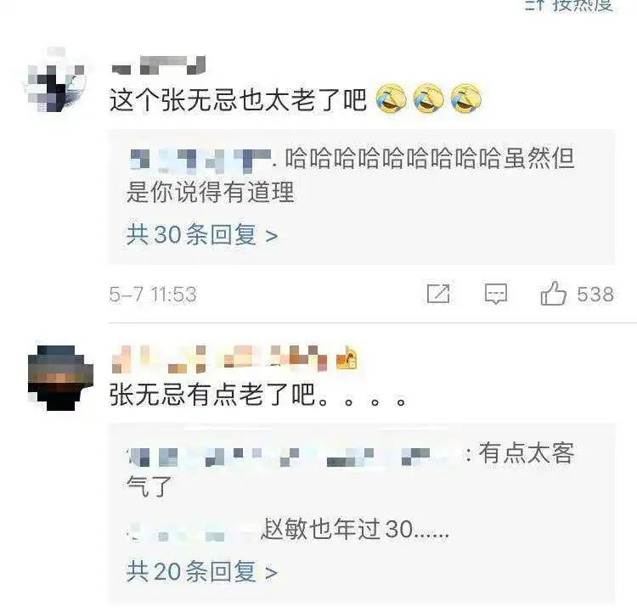Open second commenter's blurred username
The image size is (637, 612).
[x=219, y=359]
